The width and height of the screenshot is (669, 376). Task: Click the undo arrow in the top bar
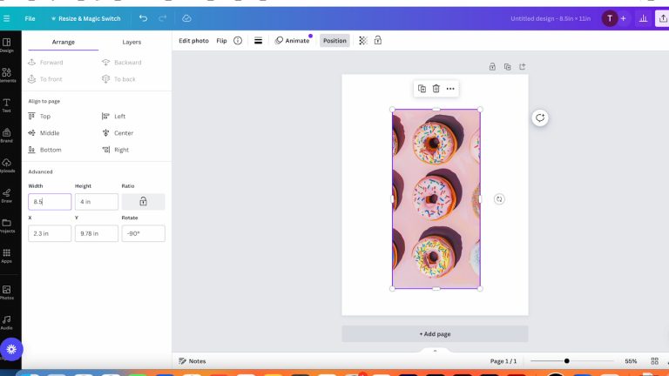pyautogui.click(x=143, y=18)
